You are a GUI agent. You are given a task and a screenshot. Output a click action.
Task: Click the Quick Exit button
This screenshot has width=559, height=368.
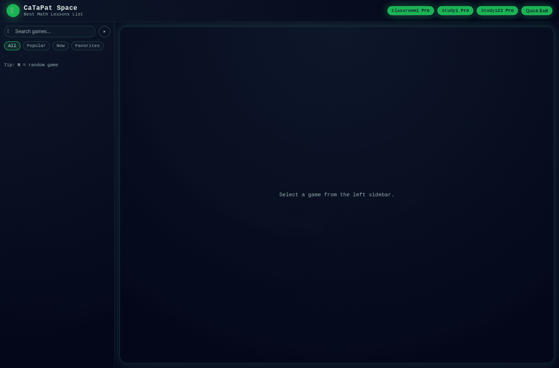(537, 11)
